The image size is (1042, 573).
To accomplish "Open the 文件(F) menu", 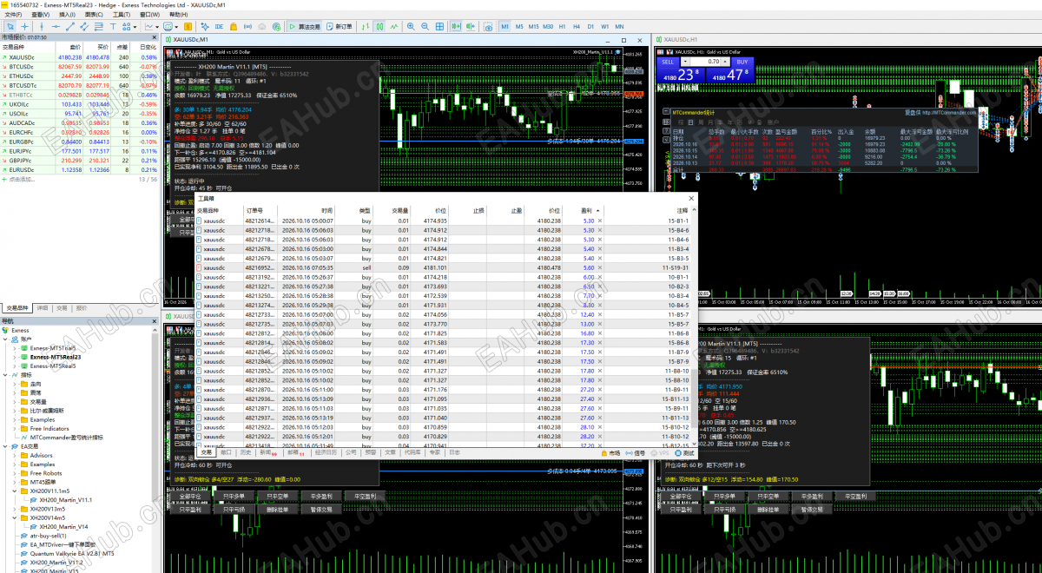I will 13,15.
